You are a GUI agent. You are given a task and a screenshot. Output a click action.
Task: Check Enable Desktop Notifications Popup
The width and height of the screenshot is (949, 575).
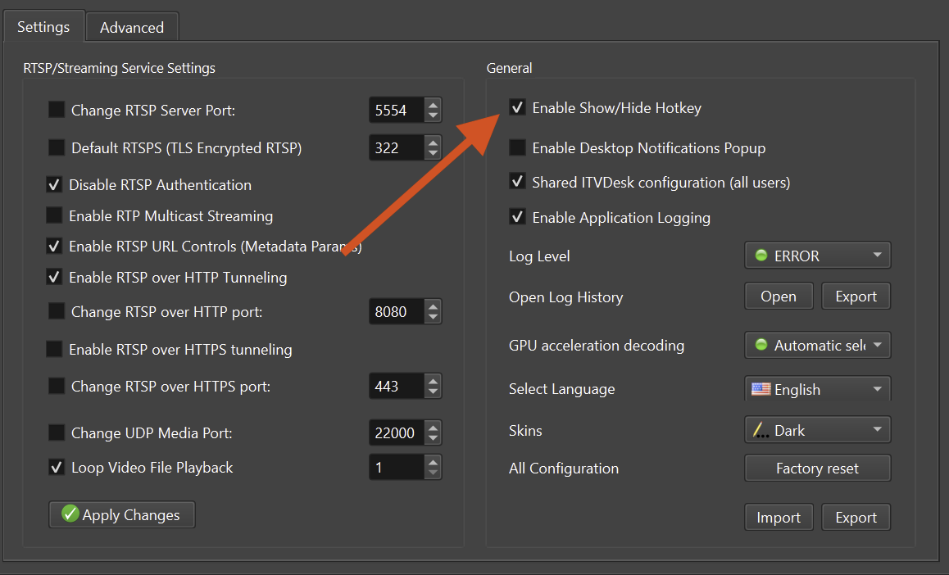point(517,148)
